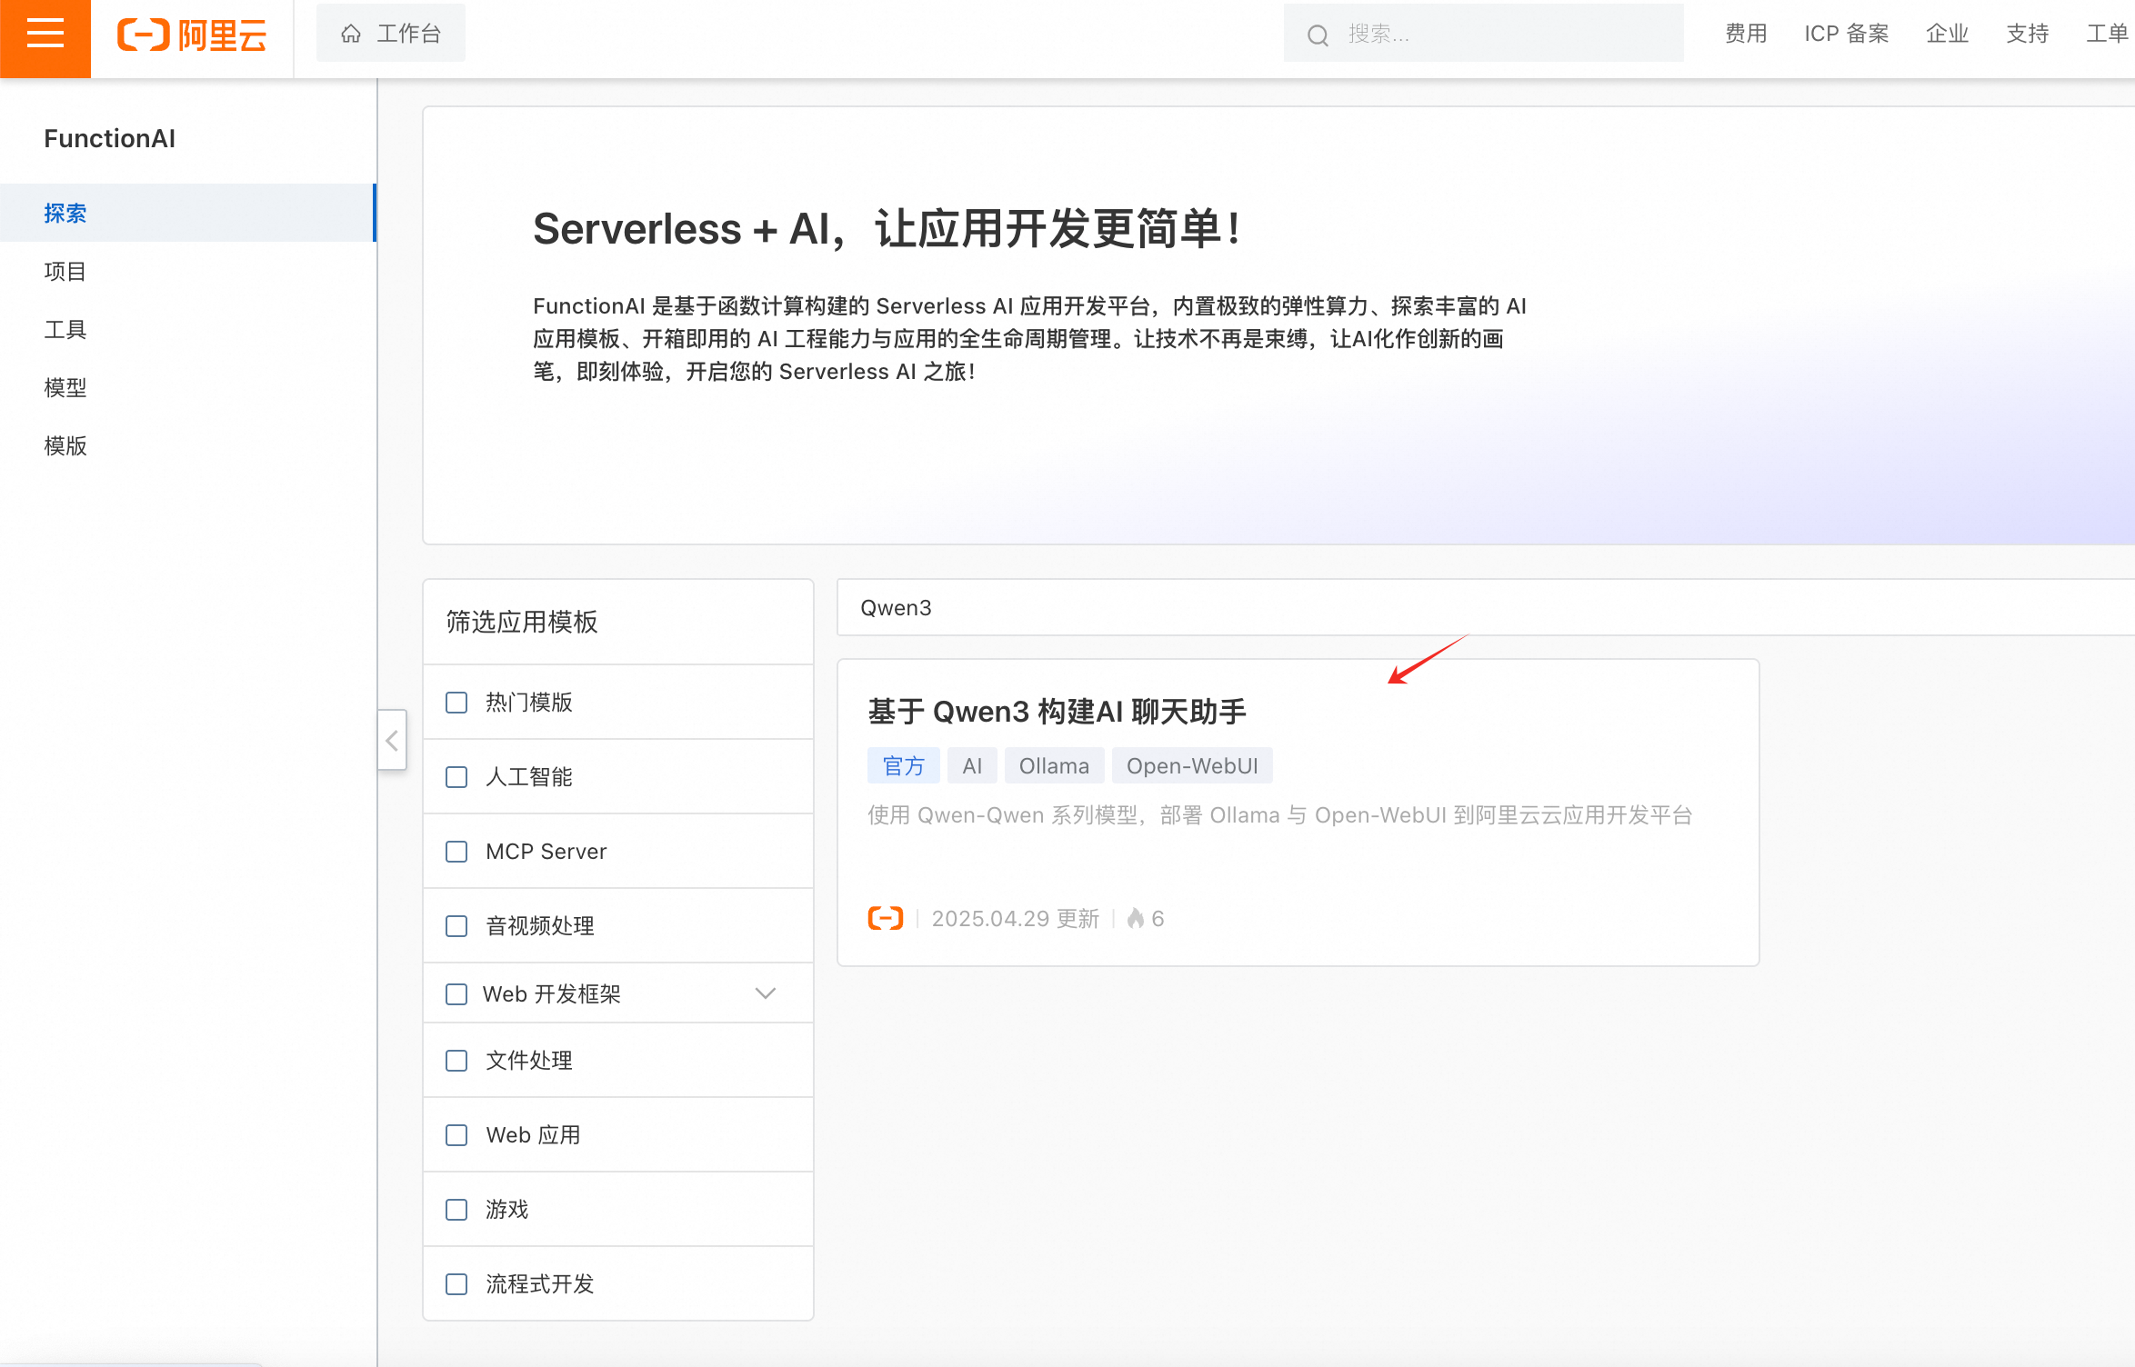Expand the Web 开发框架 chevron

pos(766,993)
